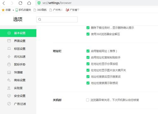Click the 360导航 page icon
The image size is (158, 114).
(x=35, y=10)
